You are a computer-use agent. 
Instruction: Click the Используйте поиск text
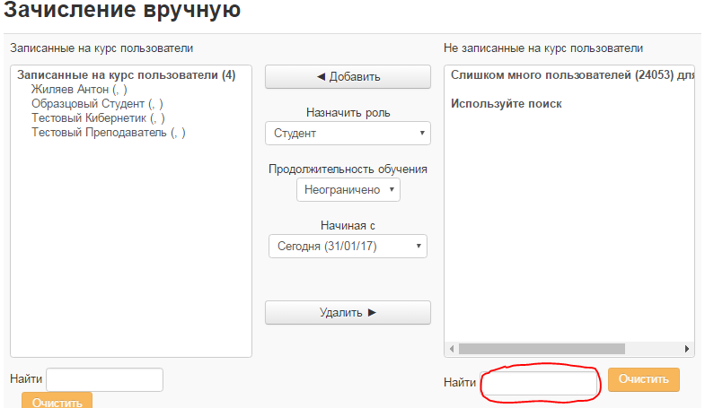pos(507,104)
